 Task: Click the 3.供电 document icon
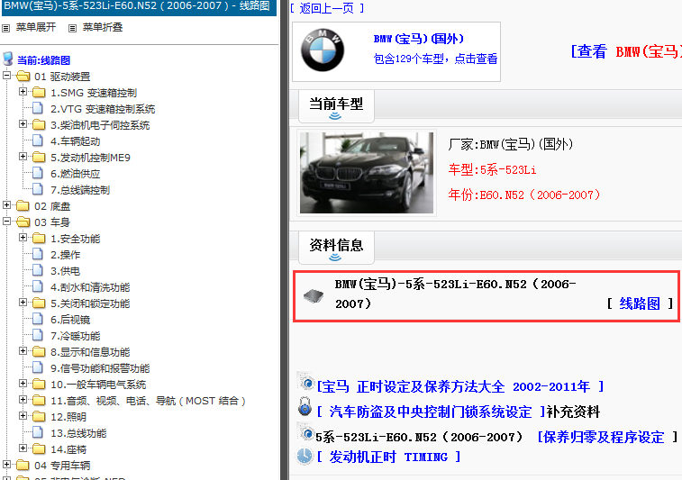(x=38, y=270)
